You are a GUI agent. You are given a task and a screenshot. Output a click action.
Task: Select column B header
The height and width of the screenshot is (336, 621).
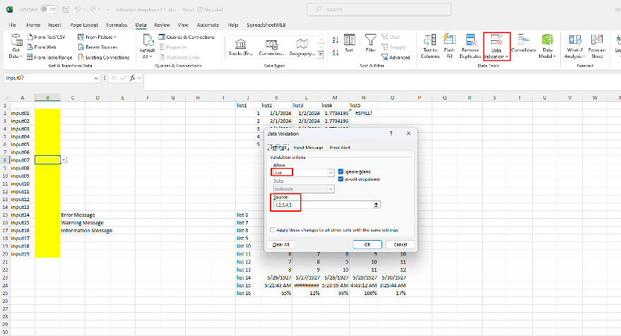click(47, 97)
